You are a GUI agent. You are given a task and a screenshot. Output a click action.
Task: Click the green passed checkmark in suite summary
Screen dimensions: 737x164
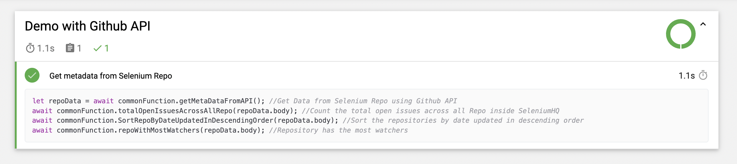pos(98,48)
